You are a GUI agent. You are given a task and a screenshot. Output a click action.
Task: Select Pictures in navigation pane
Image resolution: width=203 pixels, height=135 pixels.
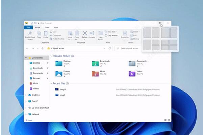click(x=36, y=78)
